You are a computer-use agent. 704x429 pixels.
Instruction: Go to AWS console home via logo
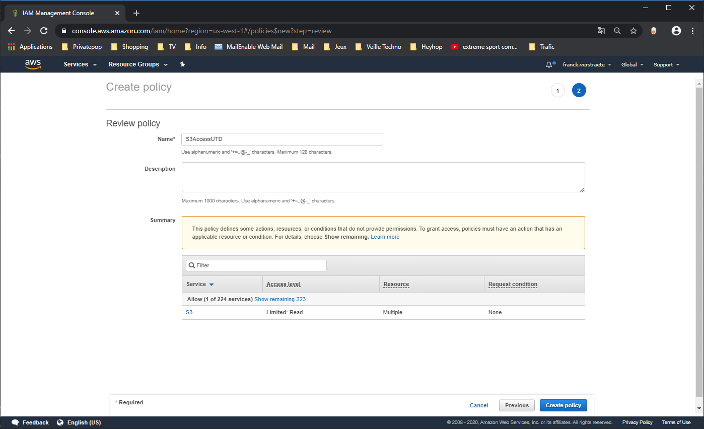pyautogui.click(x=33, y=64)
